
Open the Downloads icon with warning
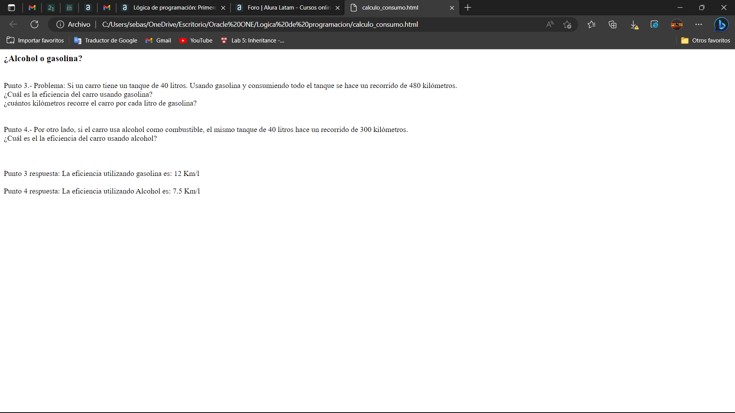[634, 24]
